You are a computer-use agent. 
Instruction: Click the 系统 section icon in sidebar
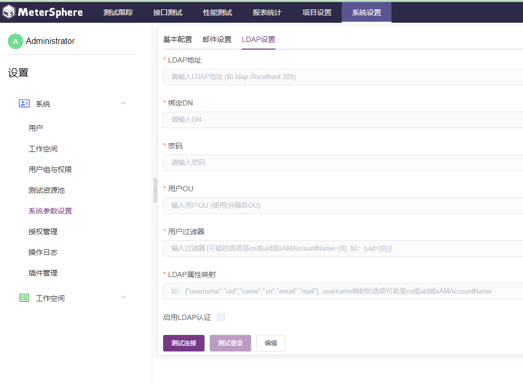(x=24, y=103)
